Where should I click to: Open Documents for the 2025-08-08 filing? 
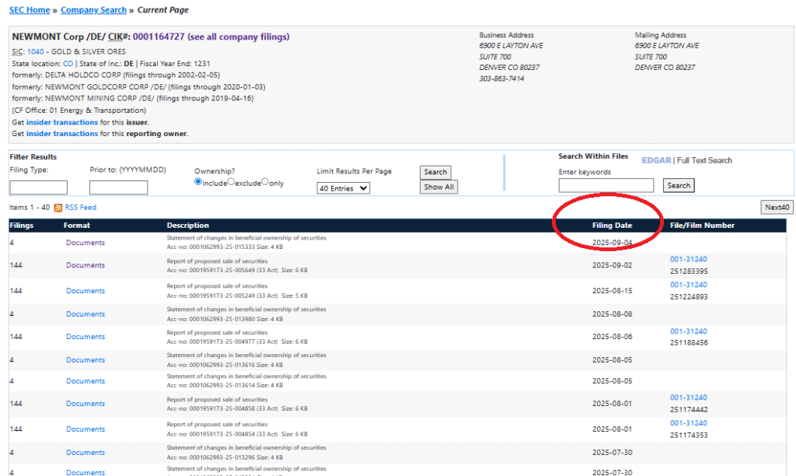coord(86,314)
